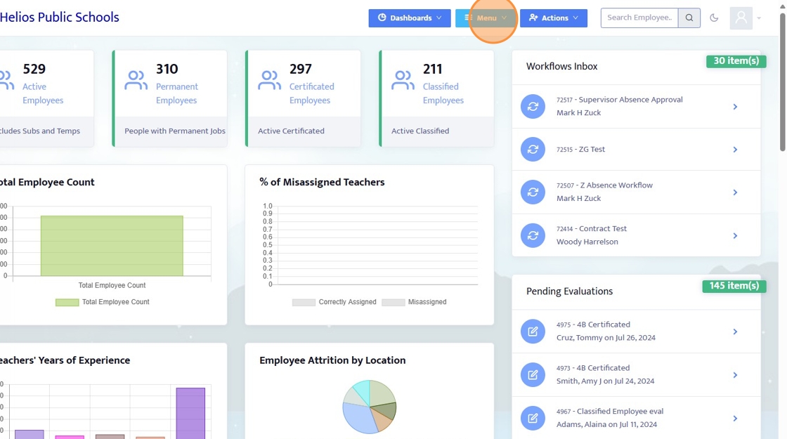Open the user profile avatar icon
The image size is (787, 439).
pyautogui.click(x=741, y=18)
